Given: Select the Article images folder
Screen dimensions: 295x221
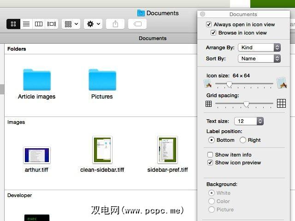Looking at the screenshot, I should (37, 80).
